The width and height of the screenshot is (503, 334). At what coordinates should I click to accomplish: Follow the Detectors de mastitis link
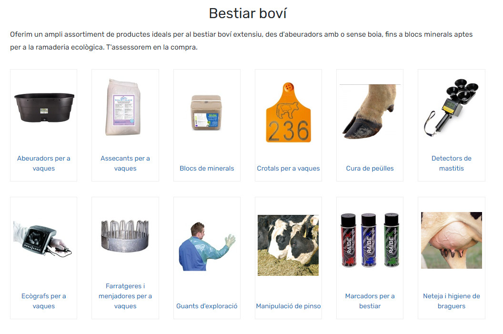(x=452, y=163)
